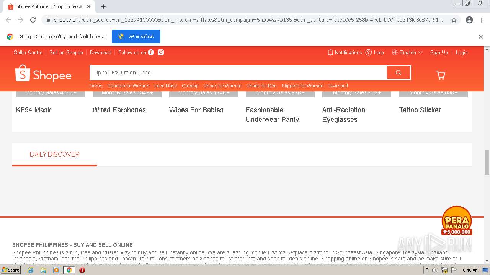
Task: View site security lock info
Action: 48,20
